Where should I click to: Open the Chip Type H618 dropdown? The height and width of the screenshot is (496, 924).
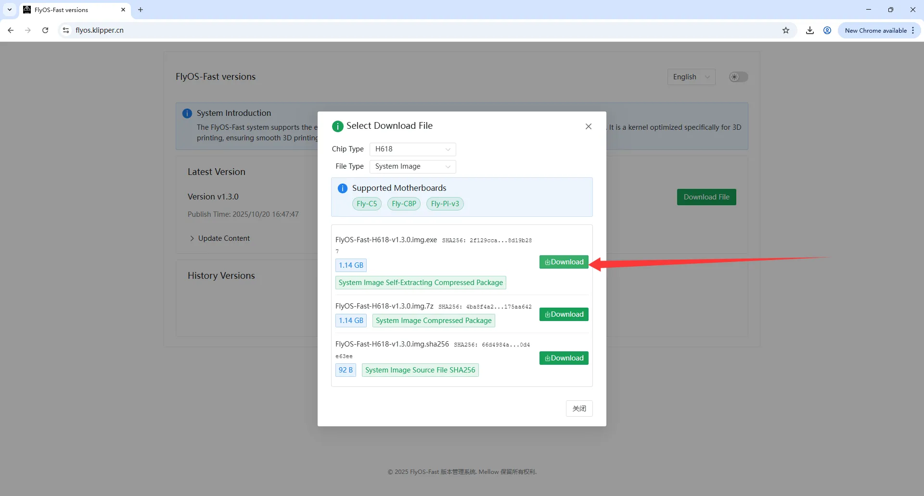pos(412,149)
